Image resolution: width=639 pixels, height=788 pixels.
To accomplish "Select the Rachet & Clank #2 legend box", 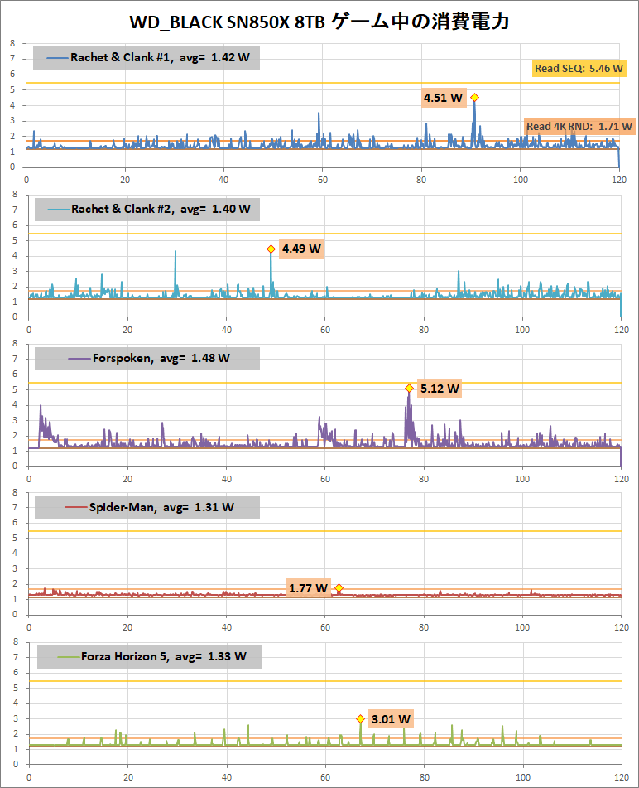I will tap(147, 209).
